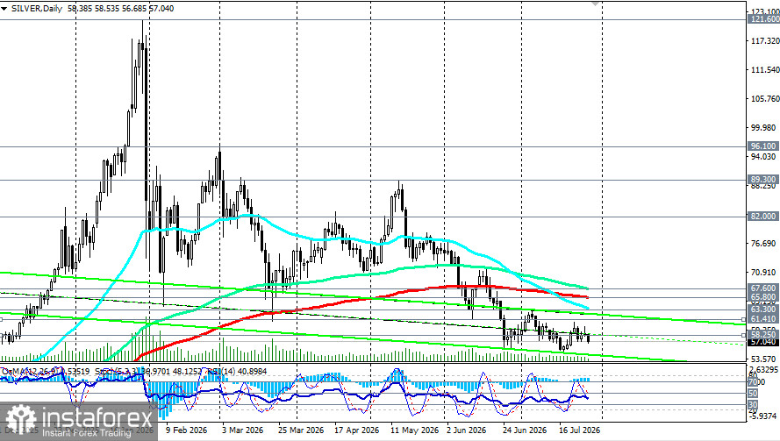
Task: Select the 65.800 price level label
Action: coord(763,297)
